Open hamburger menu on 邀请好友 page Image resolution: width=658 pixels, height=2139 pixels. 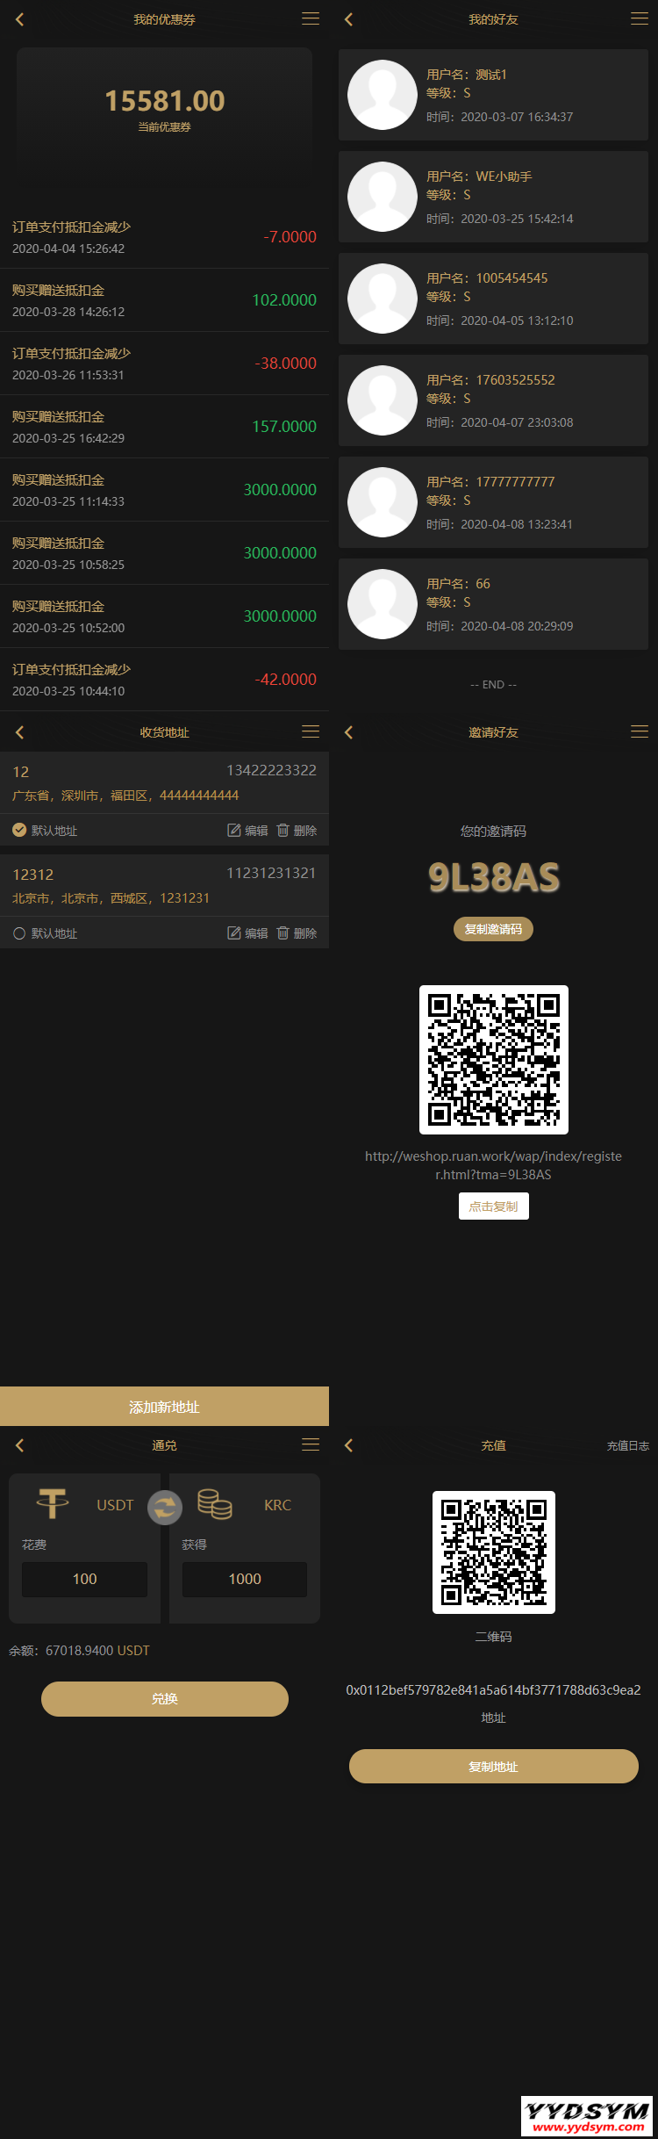(640, 731)
